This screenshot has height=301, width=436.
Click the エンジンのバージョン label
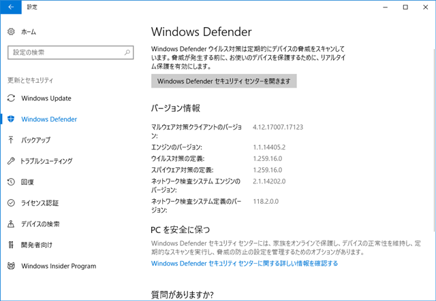coord(176,147)
